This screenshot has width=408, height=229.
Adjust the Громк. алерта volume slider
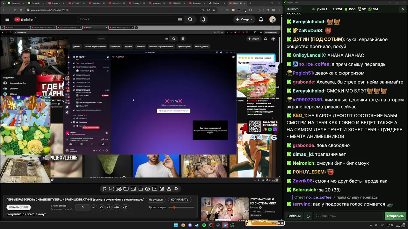click(x=181, y=207)
